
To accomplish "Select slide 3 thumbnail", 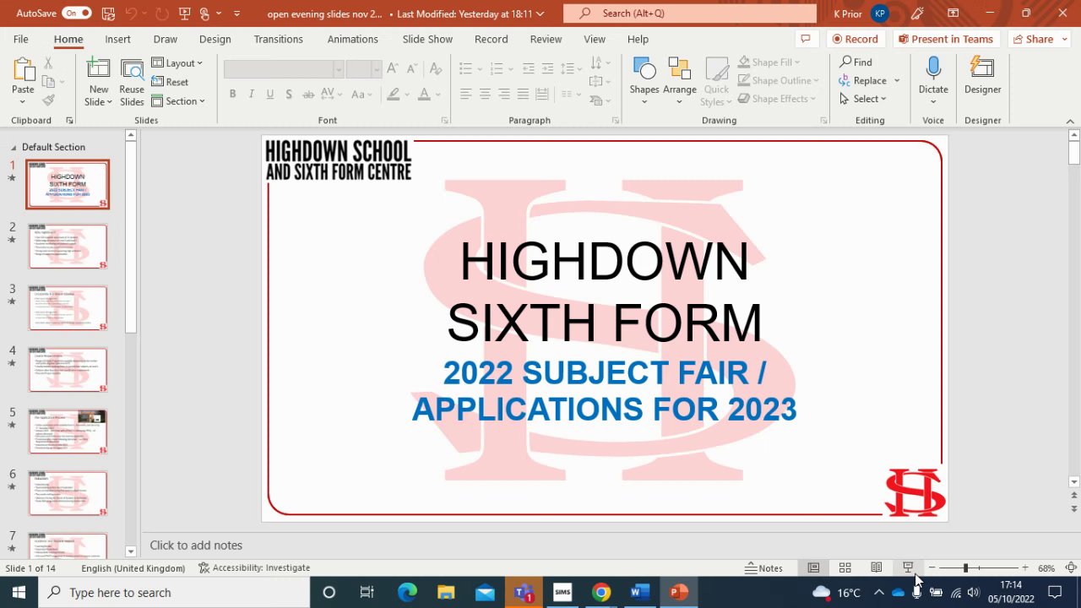I will pyautogui.click(x=68, y=308).
